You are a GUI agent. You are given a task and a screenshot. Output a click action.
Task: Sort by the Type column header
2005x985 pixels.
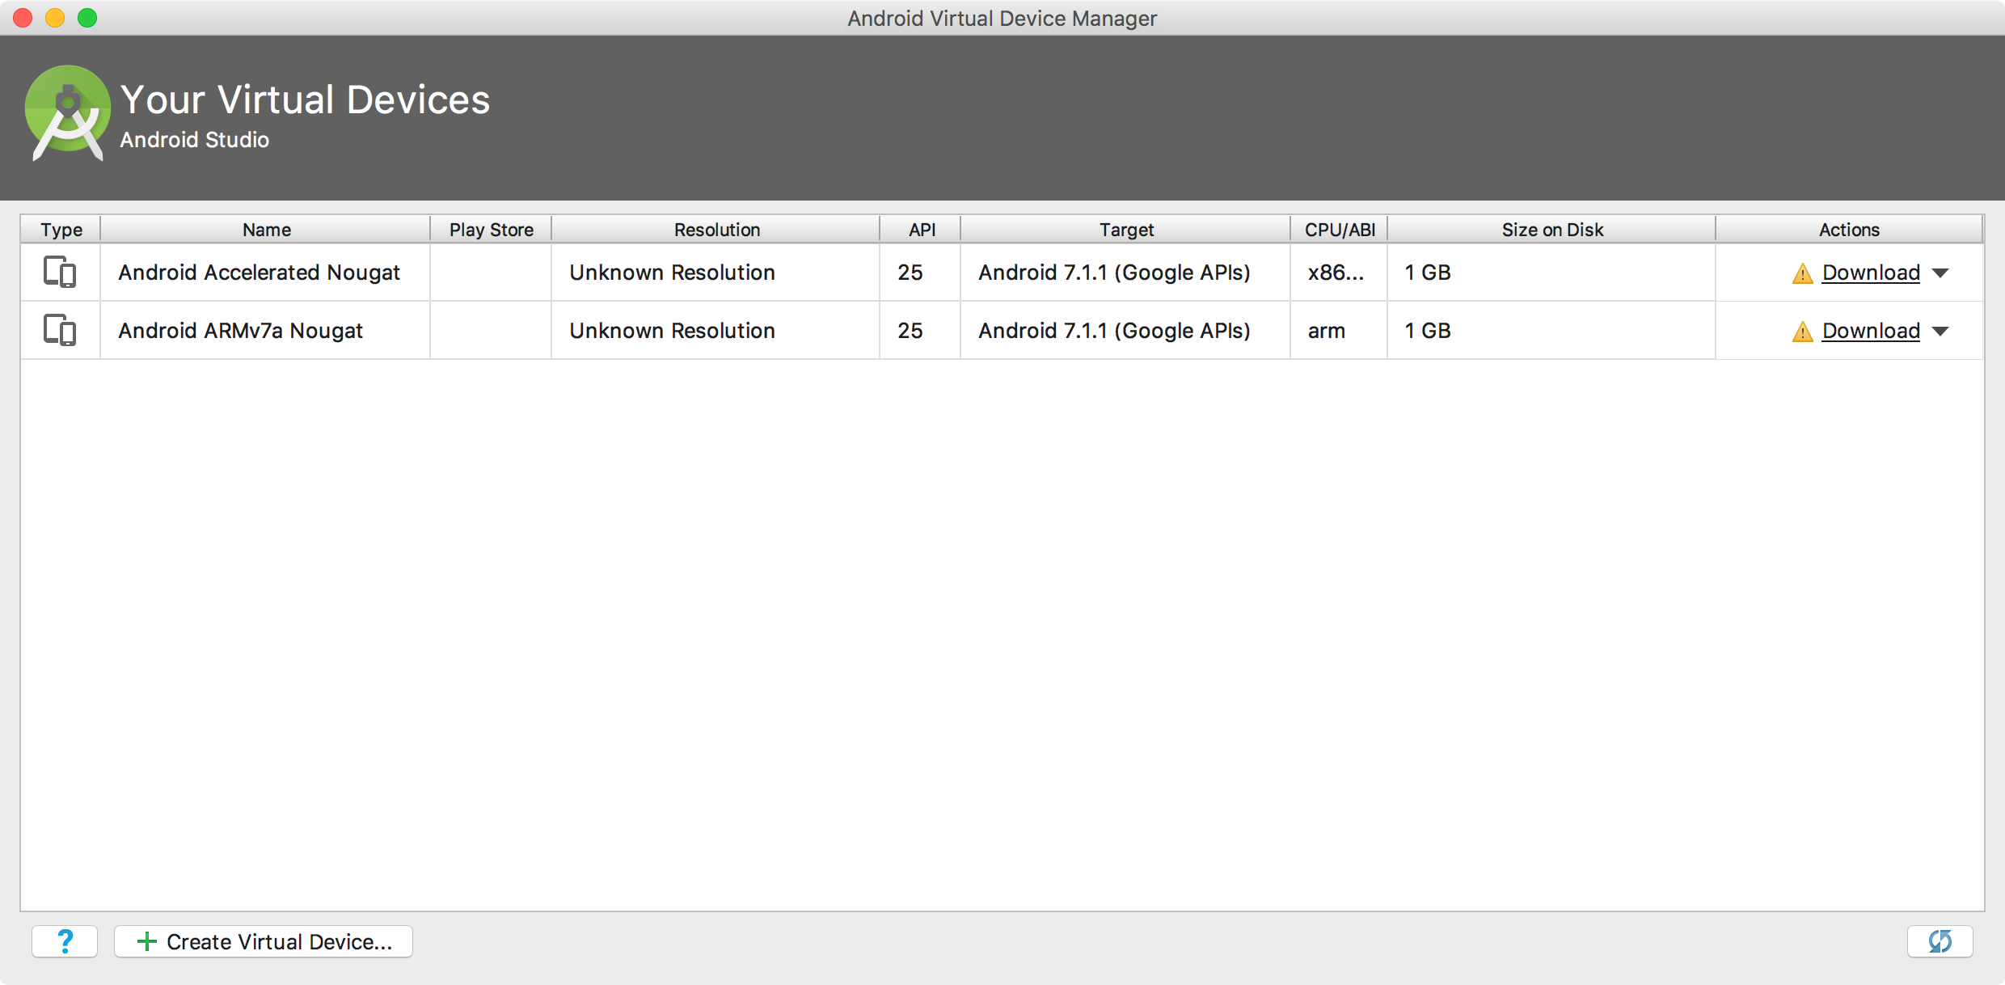coord(61,230)
